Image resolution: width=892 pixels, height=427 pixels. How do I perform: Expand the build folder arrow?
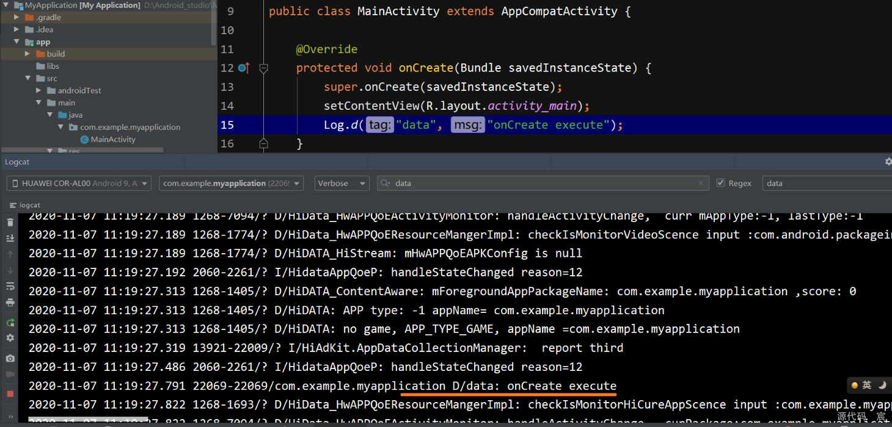[27, 54]
